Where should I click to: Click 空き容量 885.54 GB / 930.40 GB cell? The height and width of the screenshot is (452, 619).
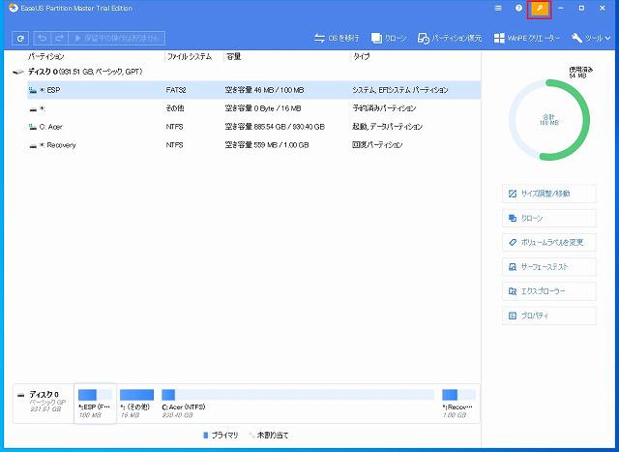point(275,127)
